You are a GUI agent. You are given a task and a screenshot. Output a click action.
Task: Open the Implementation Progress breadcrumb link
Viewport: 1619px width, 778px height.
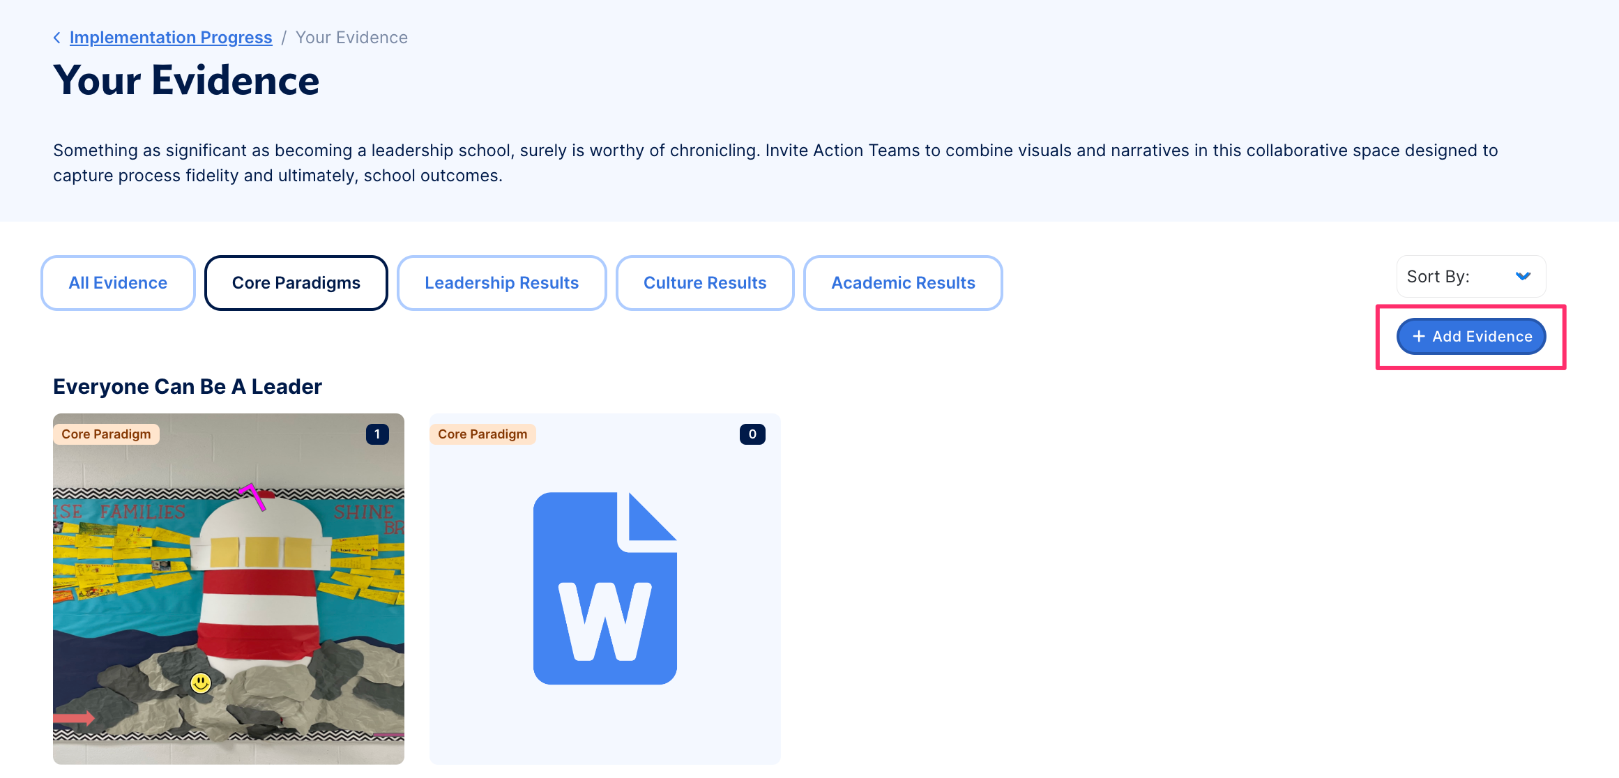coord(171,38)
